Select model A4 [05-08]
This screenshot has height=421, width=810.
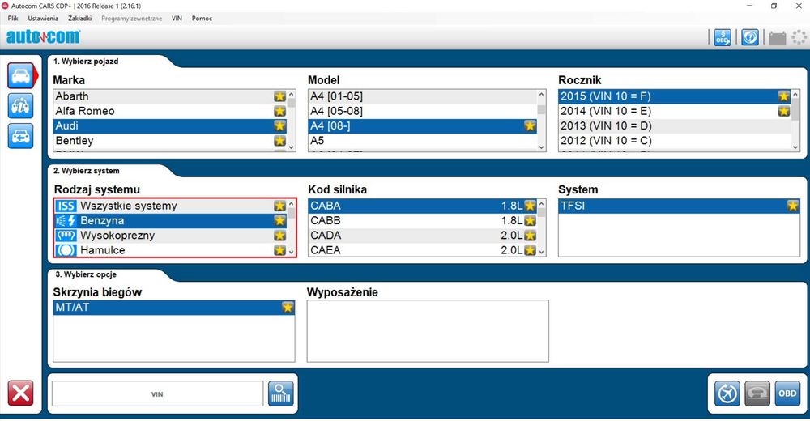coord(423,111)
